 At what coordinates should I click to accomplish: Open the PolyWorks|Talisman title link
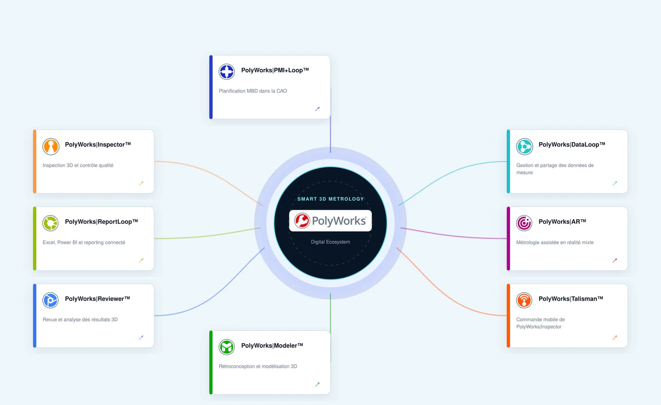point(571,299)
